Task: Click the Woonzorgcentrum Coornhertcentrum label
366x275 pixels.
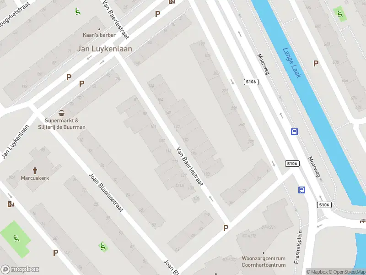Action: pyautogui.click(x=264, y=262)
